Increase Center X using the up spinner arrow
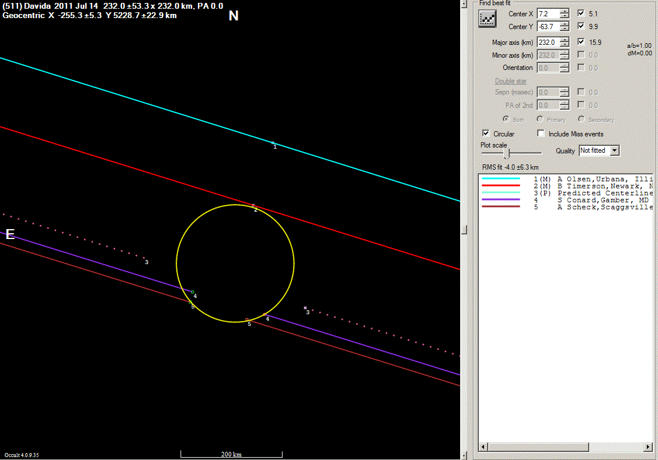The width and height of the screenshot is (658, 460). coord(564,10)
